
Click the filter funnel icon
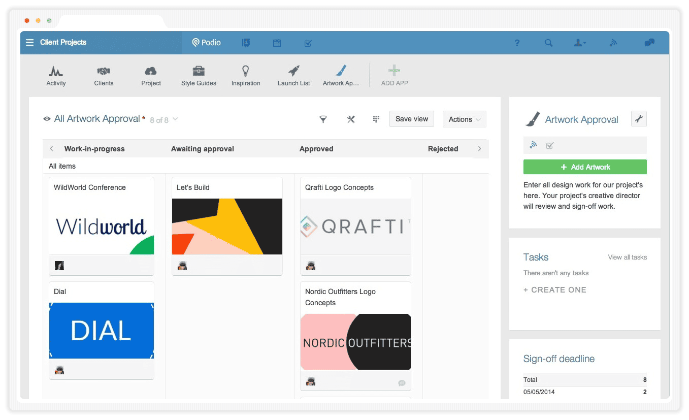323,119
